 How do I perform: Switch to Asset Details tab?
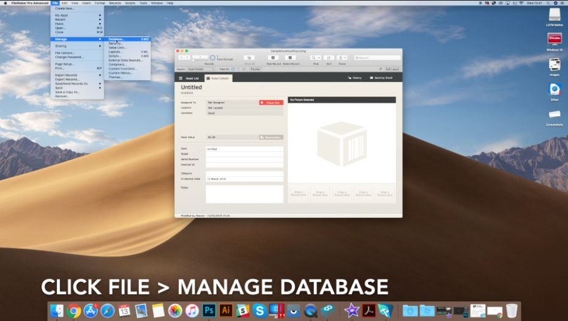click(x=218, y=78)
